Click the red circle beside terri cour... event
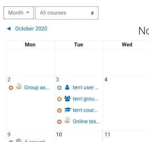 coord(59,110)
